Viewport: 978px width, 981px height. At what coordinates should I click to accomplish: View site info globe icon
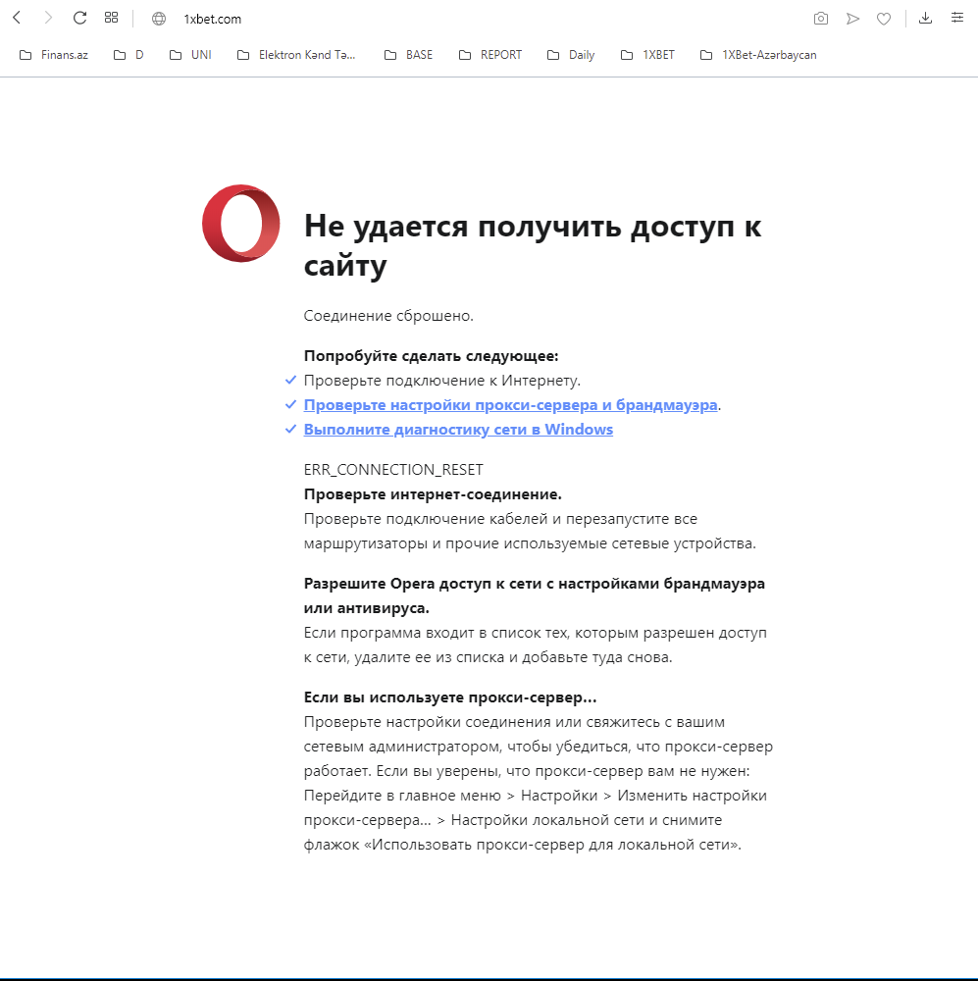(x=159, y=19)
